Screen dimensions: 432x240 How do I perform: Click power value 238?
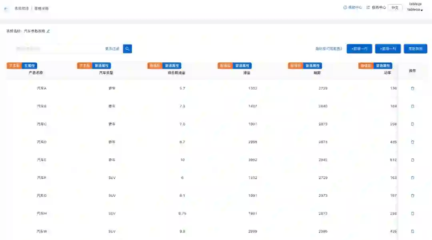click(x=394, y=214)
